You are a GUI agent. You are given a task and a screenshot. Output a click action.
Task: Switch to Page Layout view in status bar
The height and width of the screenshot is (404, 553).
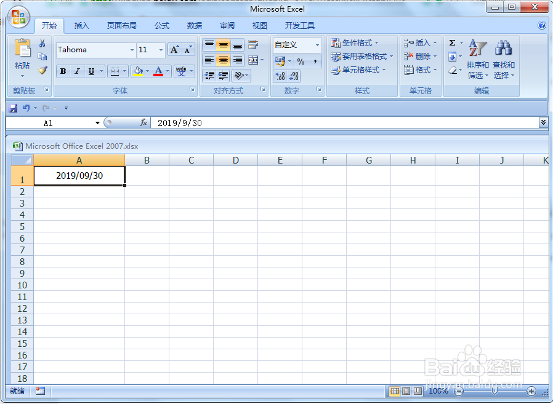[406, 391]
